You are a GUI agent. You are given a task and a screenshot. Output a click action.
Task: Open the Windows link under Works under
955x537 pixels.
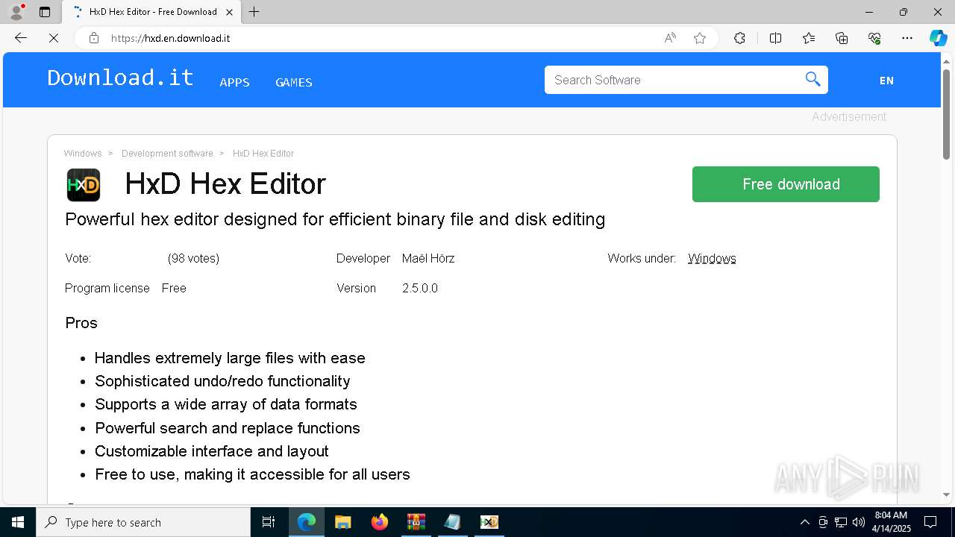pyautogui.click(x=712, y=258)
